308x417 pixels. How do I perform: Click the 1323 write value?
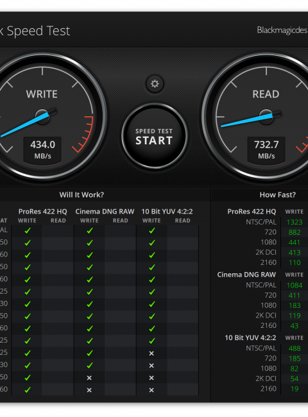pos(295,222)
